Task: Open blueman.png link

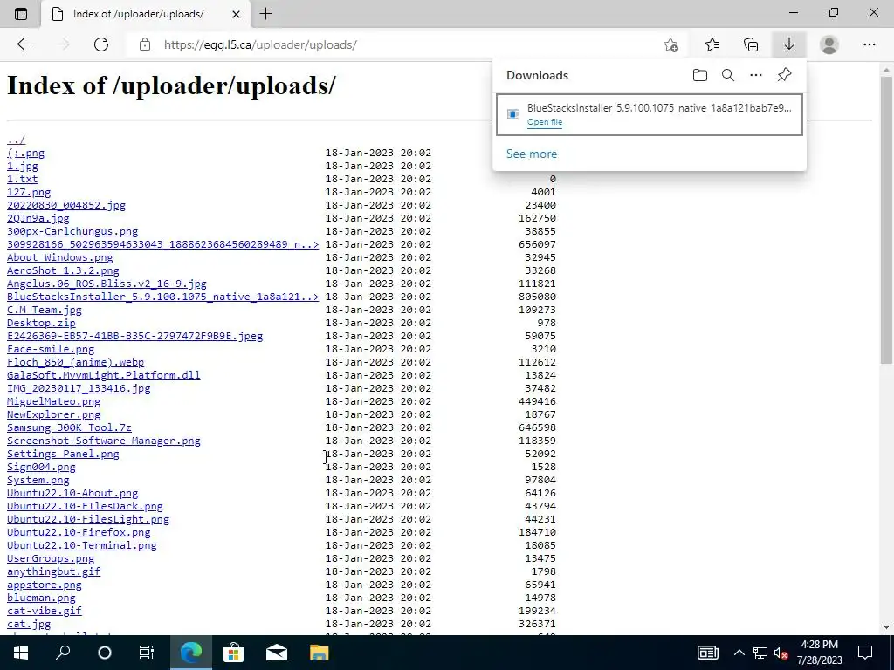Action: click(41, 598)
